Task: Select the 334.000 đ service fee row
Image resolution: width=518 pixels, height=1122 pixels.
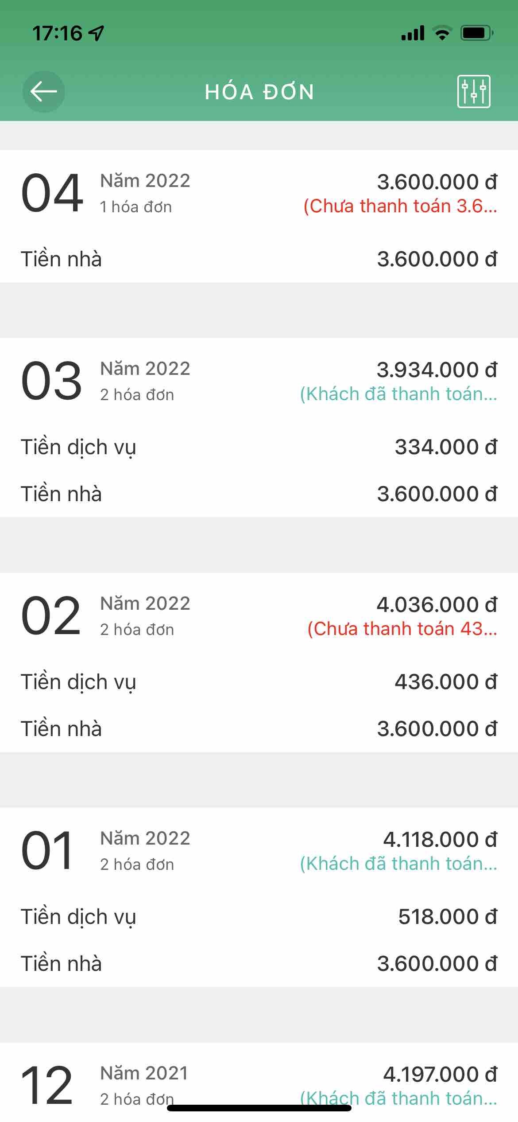Action: point(259,447)
